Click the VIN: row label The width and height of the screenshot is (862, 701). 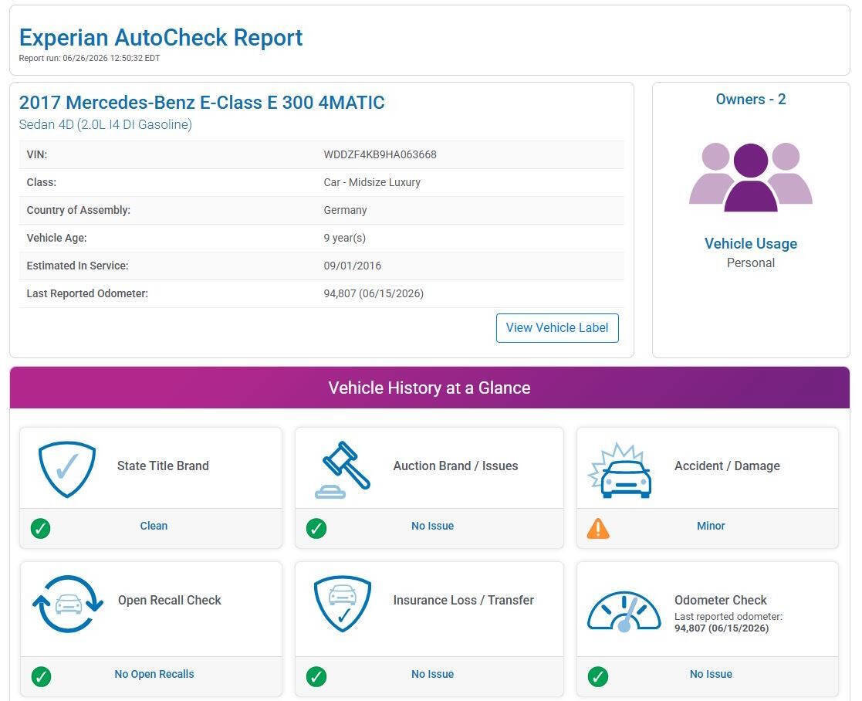point(36,154)
